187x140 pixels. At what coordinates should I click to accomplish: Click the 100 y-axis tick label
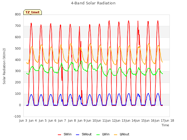(18, 94)
